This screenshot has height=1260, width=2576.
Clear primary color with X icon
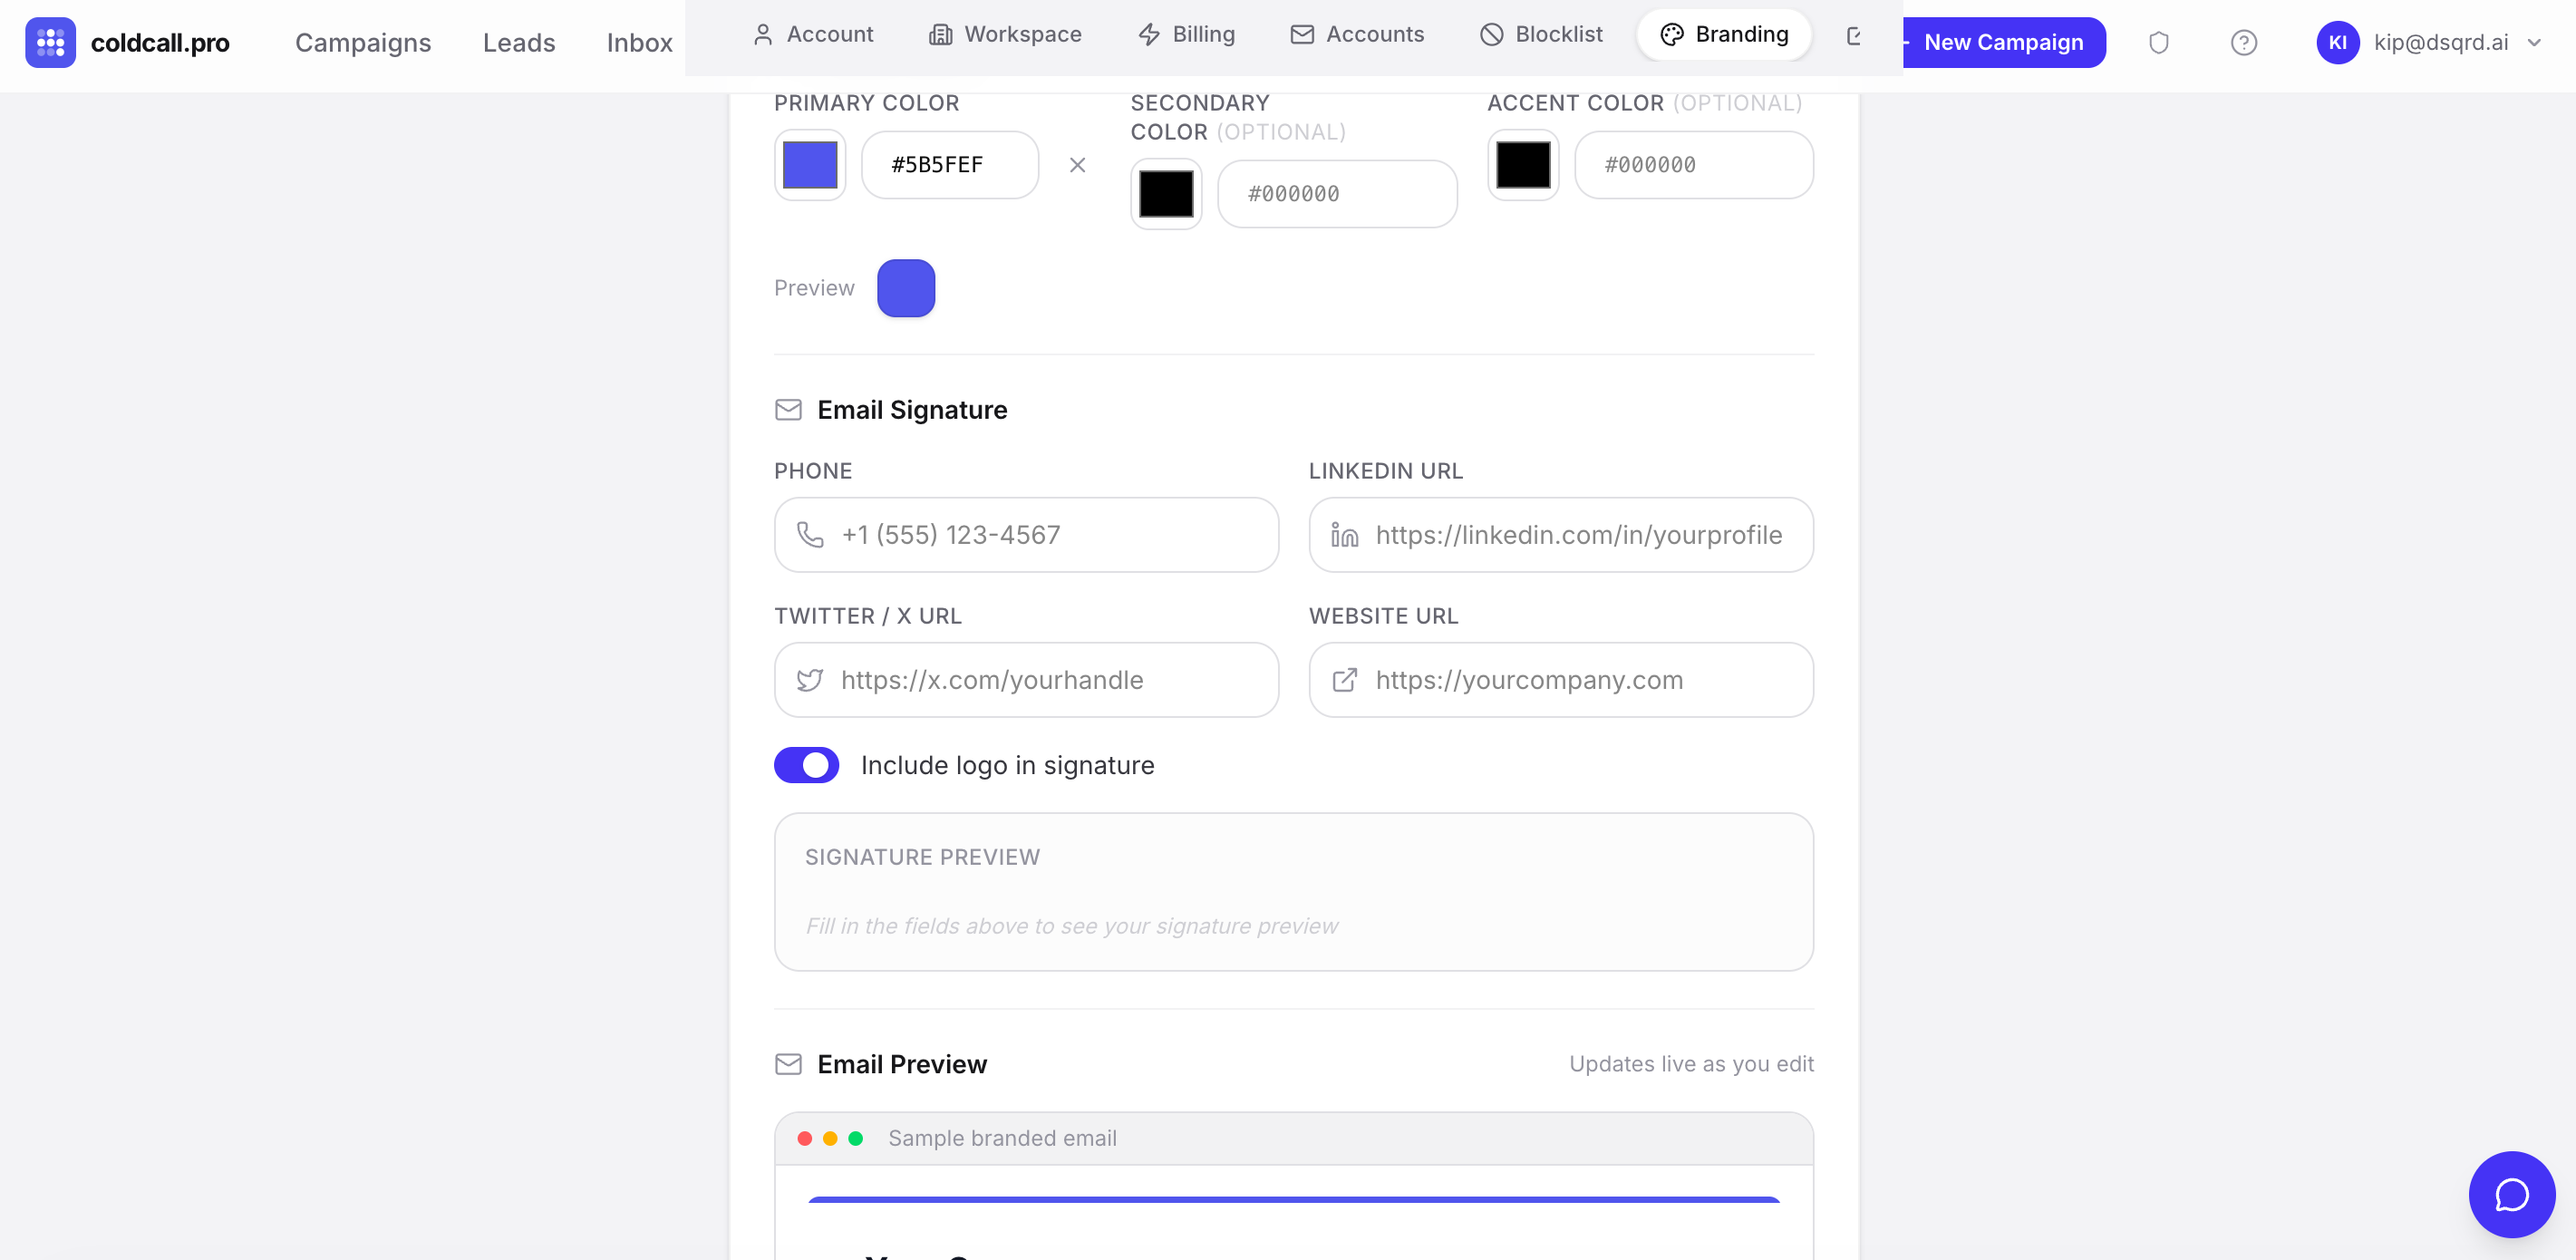click(1077, 165)
